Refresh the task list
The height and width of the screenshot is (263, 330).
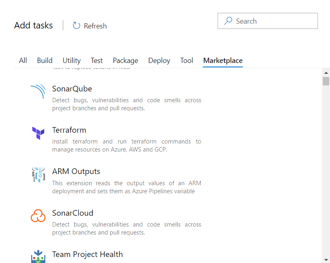(90, 26)
